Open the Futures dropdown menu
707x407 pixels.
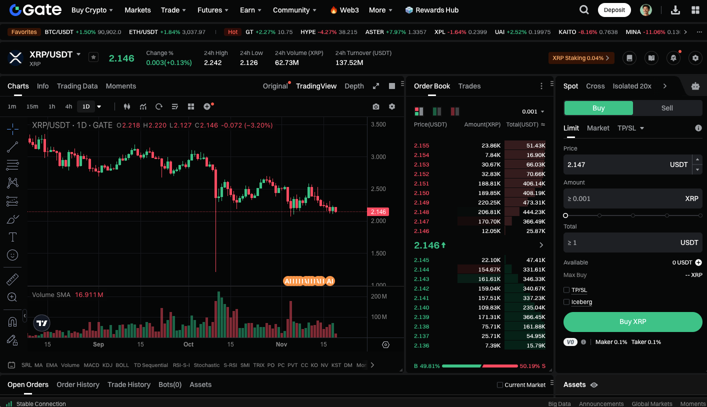[213, 10]
